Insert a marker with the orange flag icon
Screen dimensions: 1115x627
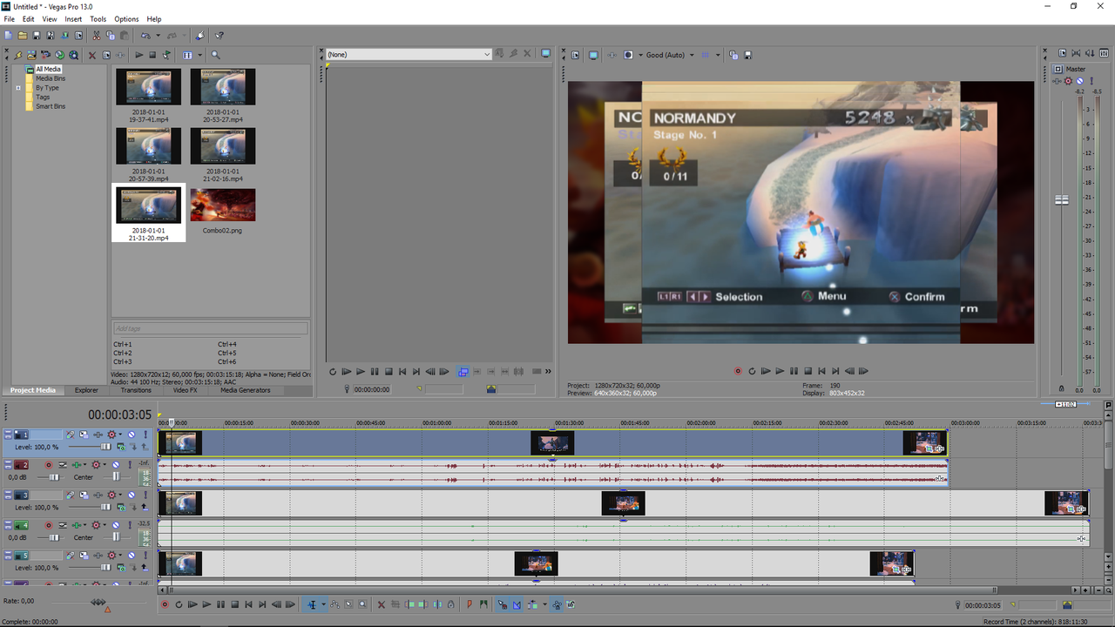pyautogui.click(x=470, y=604)
